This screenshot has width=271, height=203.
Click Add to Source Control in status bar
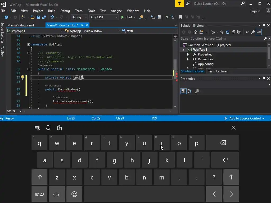245,118
